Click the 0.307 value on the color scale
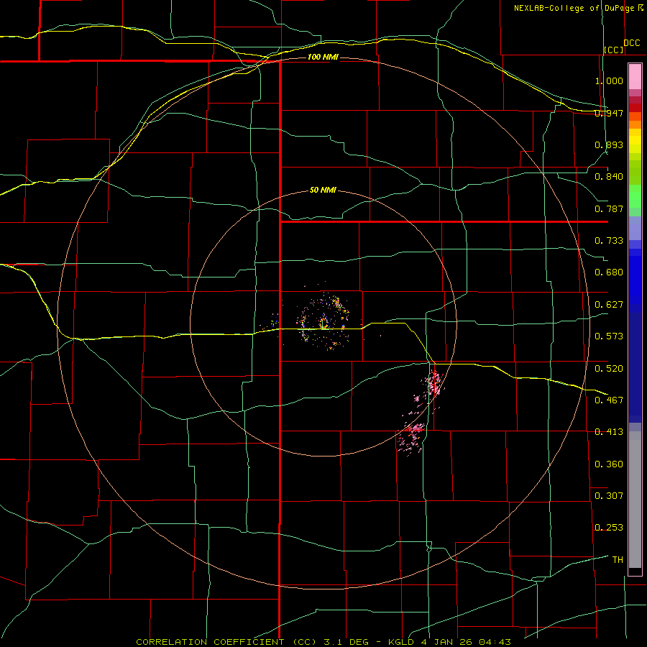This screenshot has height=647, width=647. [x=609, y=496]
